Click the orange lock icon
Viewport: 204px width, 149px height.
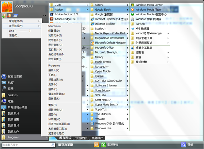pyautogui.click(x=97, y=145)
